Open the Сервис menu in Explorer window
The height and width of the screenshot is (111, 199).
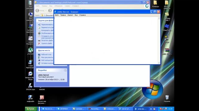coord(67,6)
